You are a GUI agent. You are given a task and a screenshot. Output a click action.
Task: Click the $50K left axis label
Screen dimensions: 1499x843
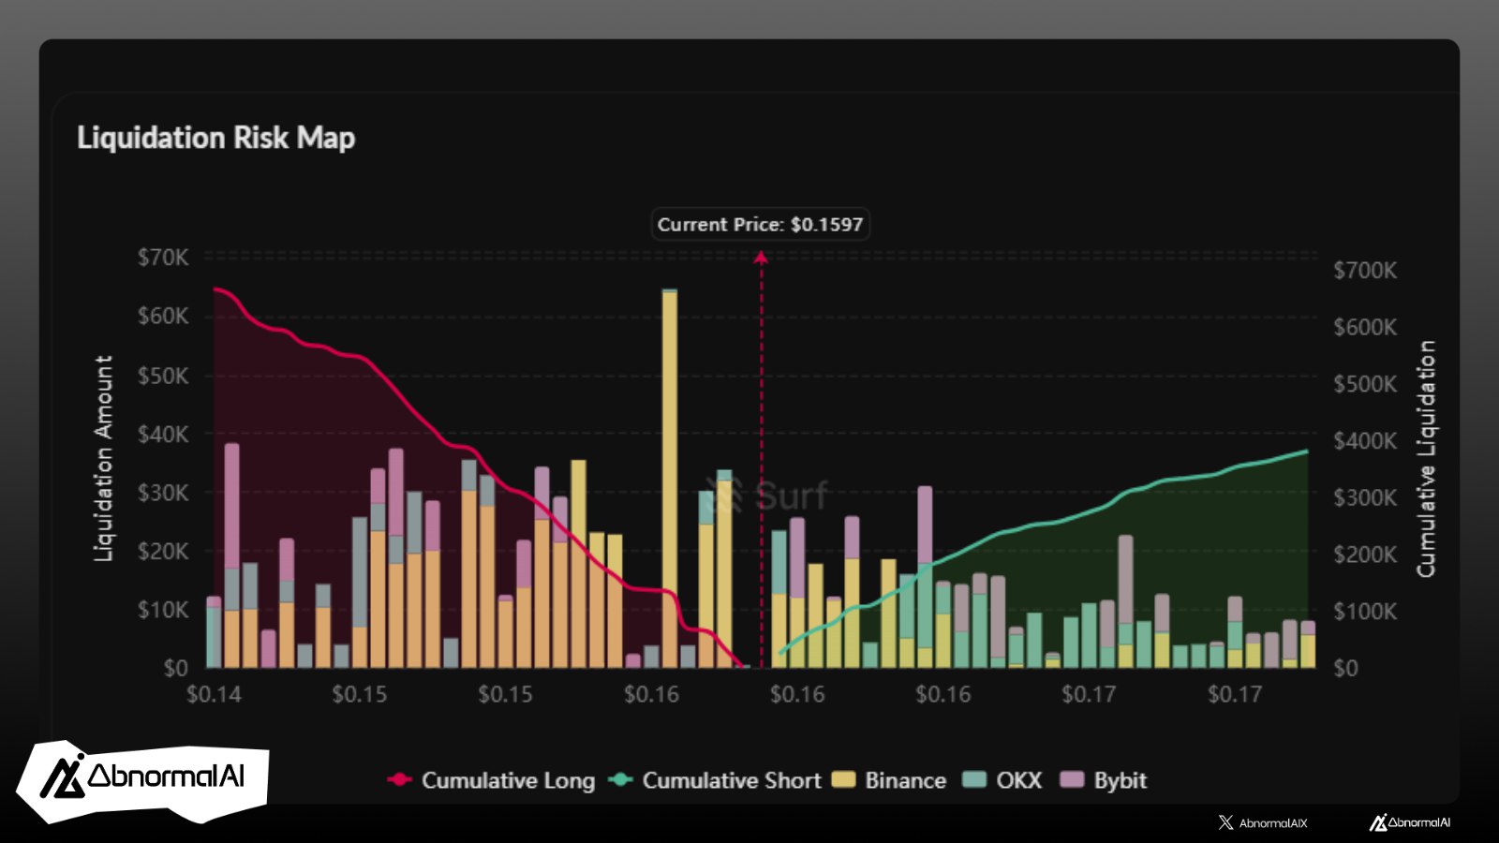coord(163,376)
